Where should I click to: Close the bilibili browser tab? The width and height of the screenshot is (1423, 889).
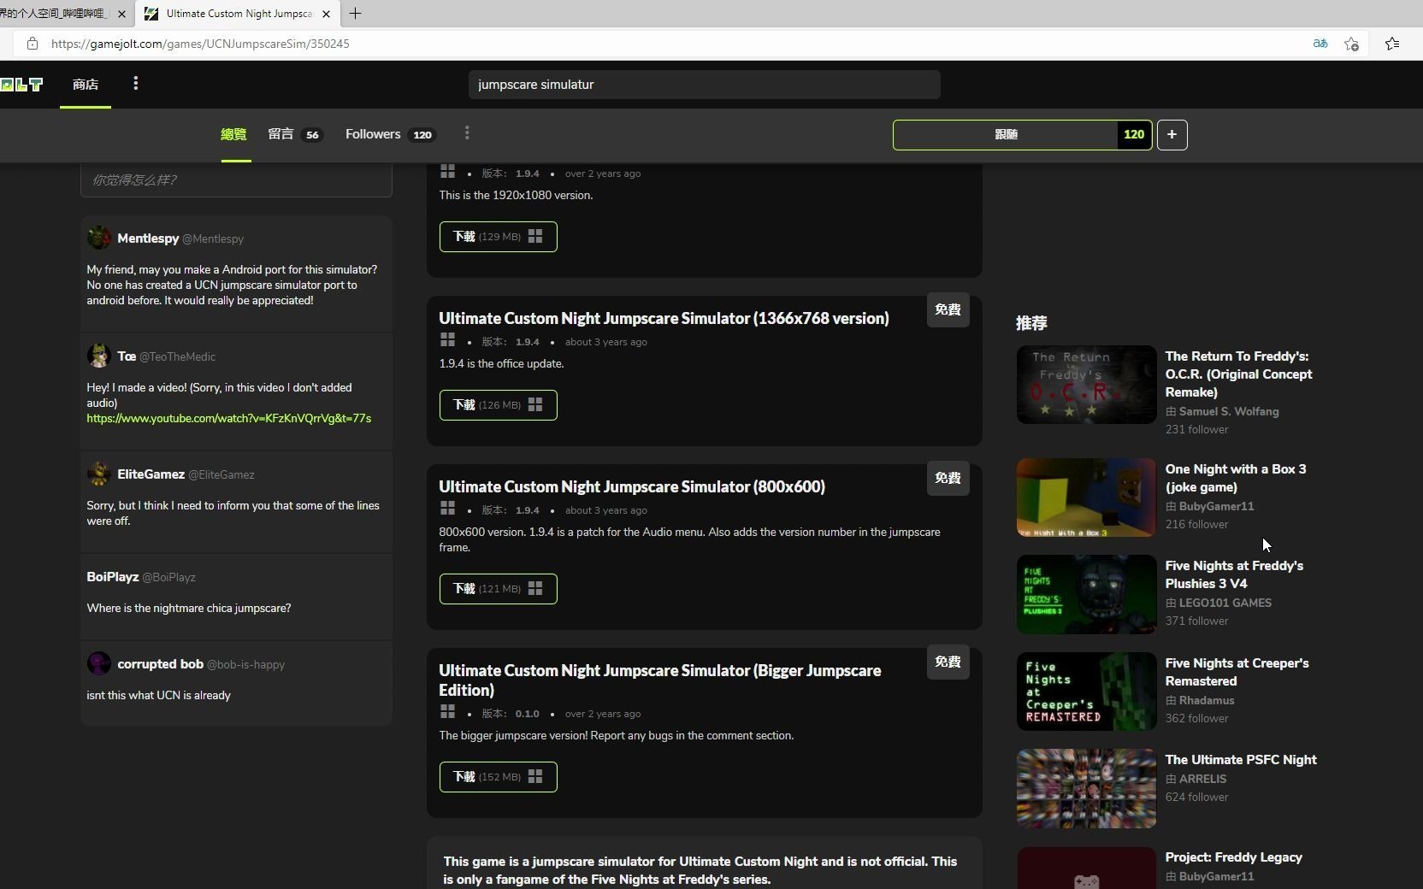[x=121, y=14]
